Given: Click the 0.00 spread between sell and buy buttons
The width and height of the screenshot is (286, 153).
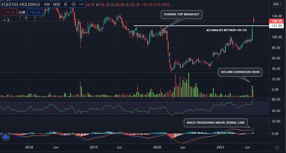Looking at the screenshot, I should [22, 12].
